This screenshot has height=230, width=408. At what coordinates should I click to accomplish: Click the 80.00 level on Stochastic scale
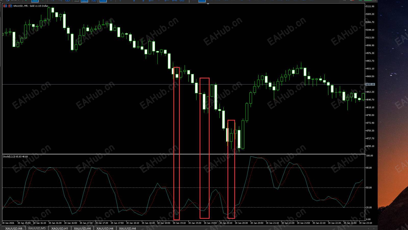369,168
